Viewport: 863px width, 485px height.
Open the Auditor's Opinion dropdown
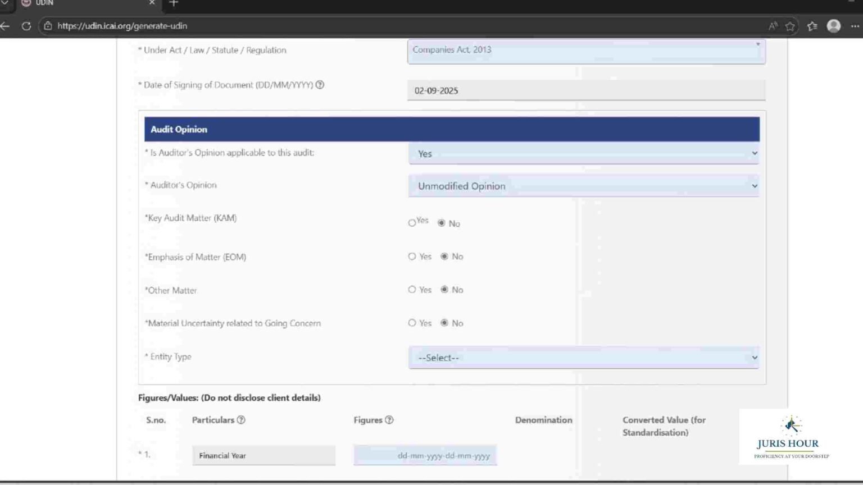pyautogui.click(x=583, y=186)
